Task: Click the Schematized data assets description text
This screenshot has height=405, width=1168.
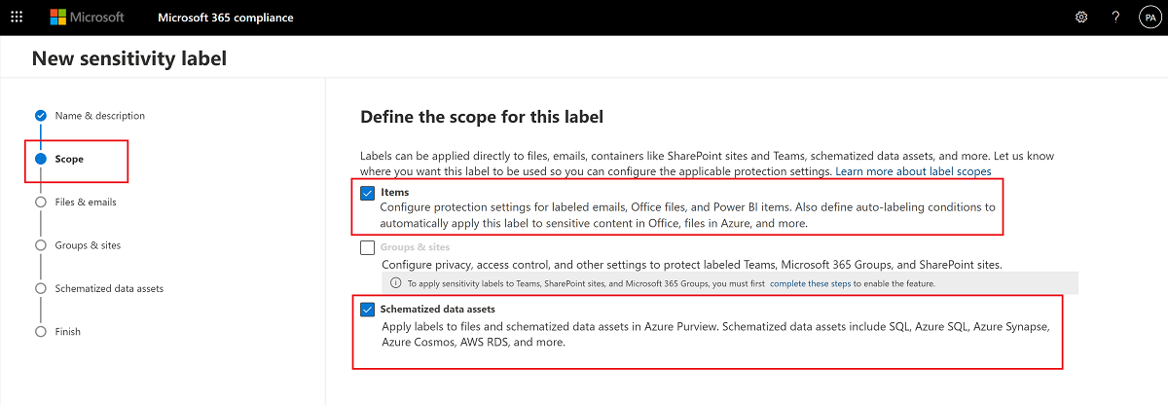Action: [x=714, y=335]
